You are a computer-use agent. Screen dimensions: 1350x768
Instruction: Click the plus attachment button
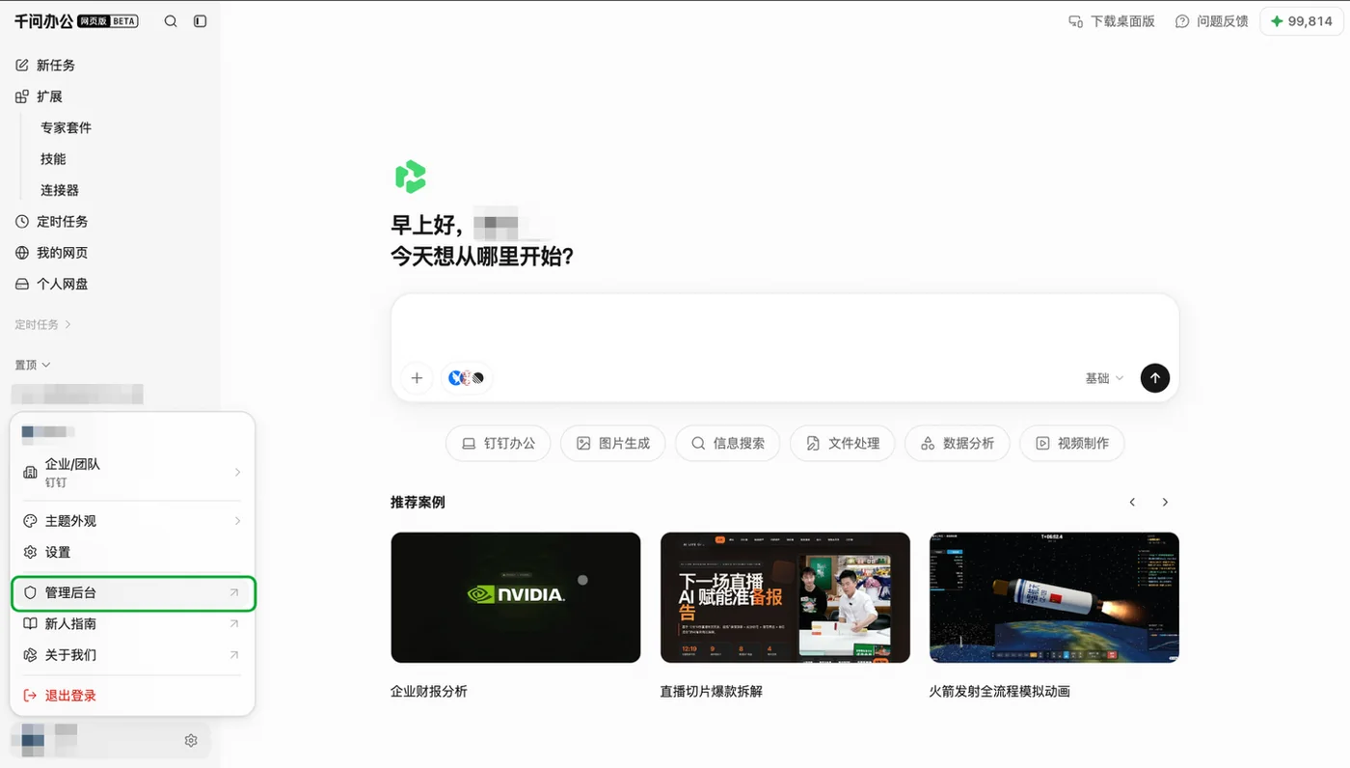click(x=417, y=378)
